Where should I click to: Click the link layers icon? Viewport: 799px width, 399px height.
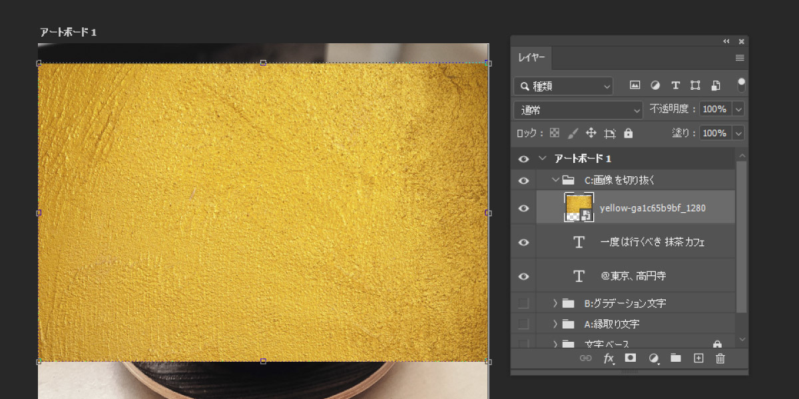(x=586, y=358)
